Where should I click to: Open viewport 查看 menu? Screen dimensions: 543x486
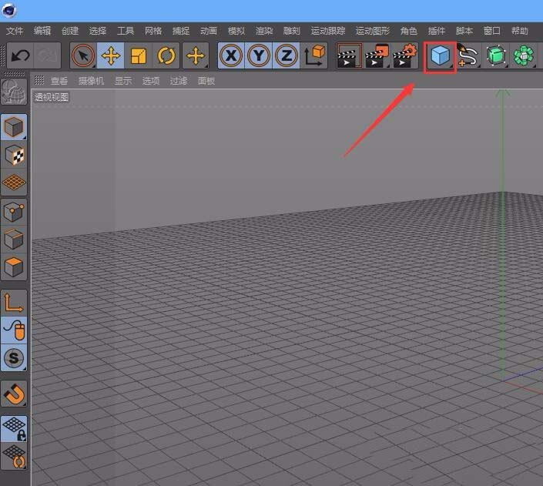point(59,81)
